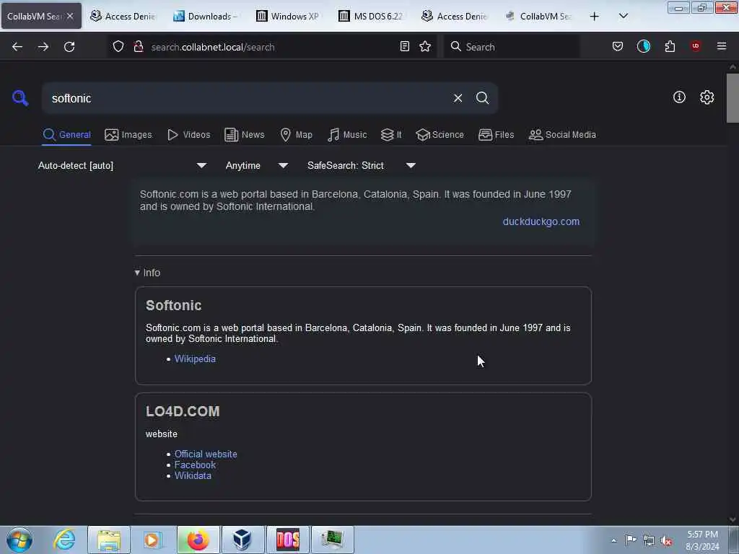Toggle reader view icon
This screenshot has height=554, width=739.
(x=404, y=46)
